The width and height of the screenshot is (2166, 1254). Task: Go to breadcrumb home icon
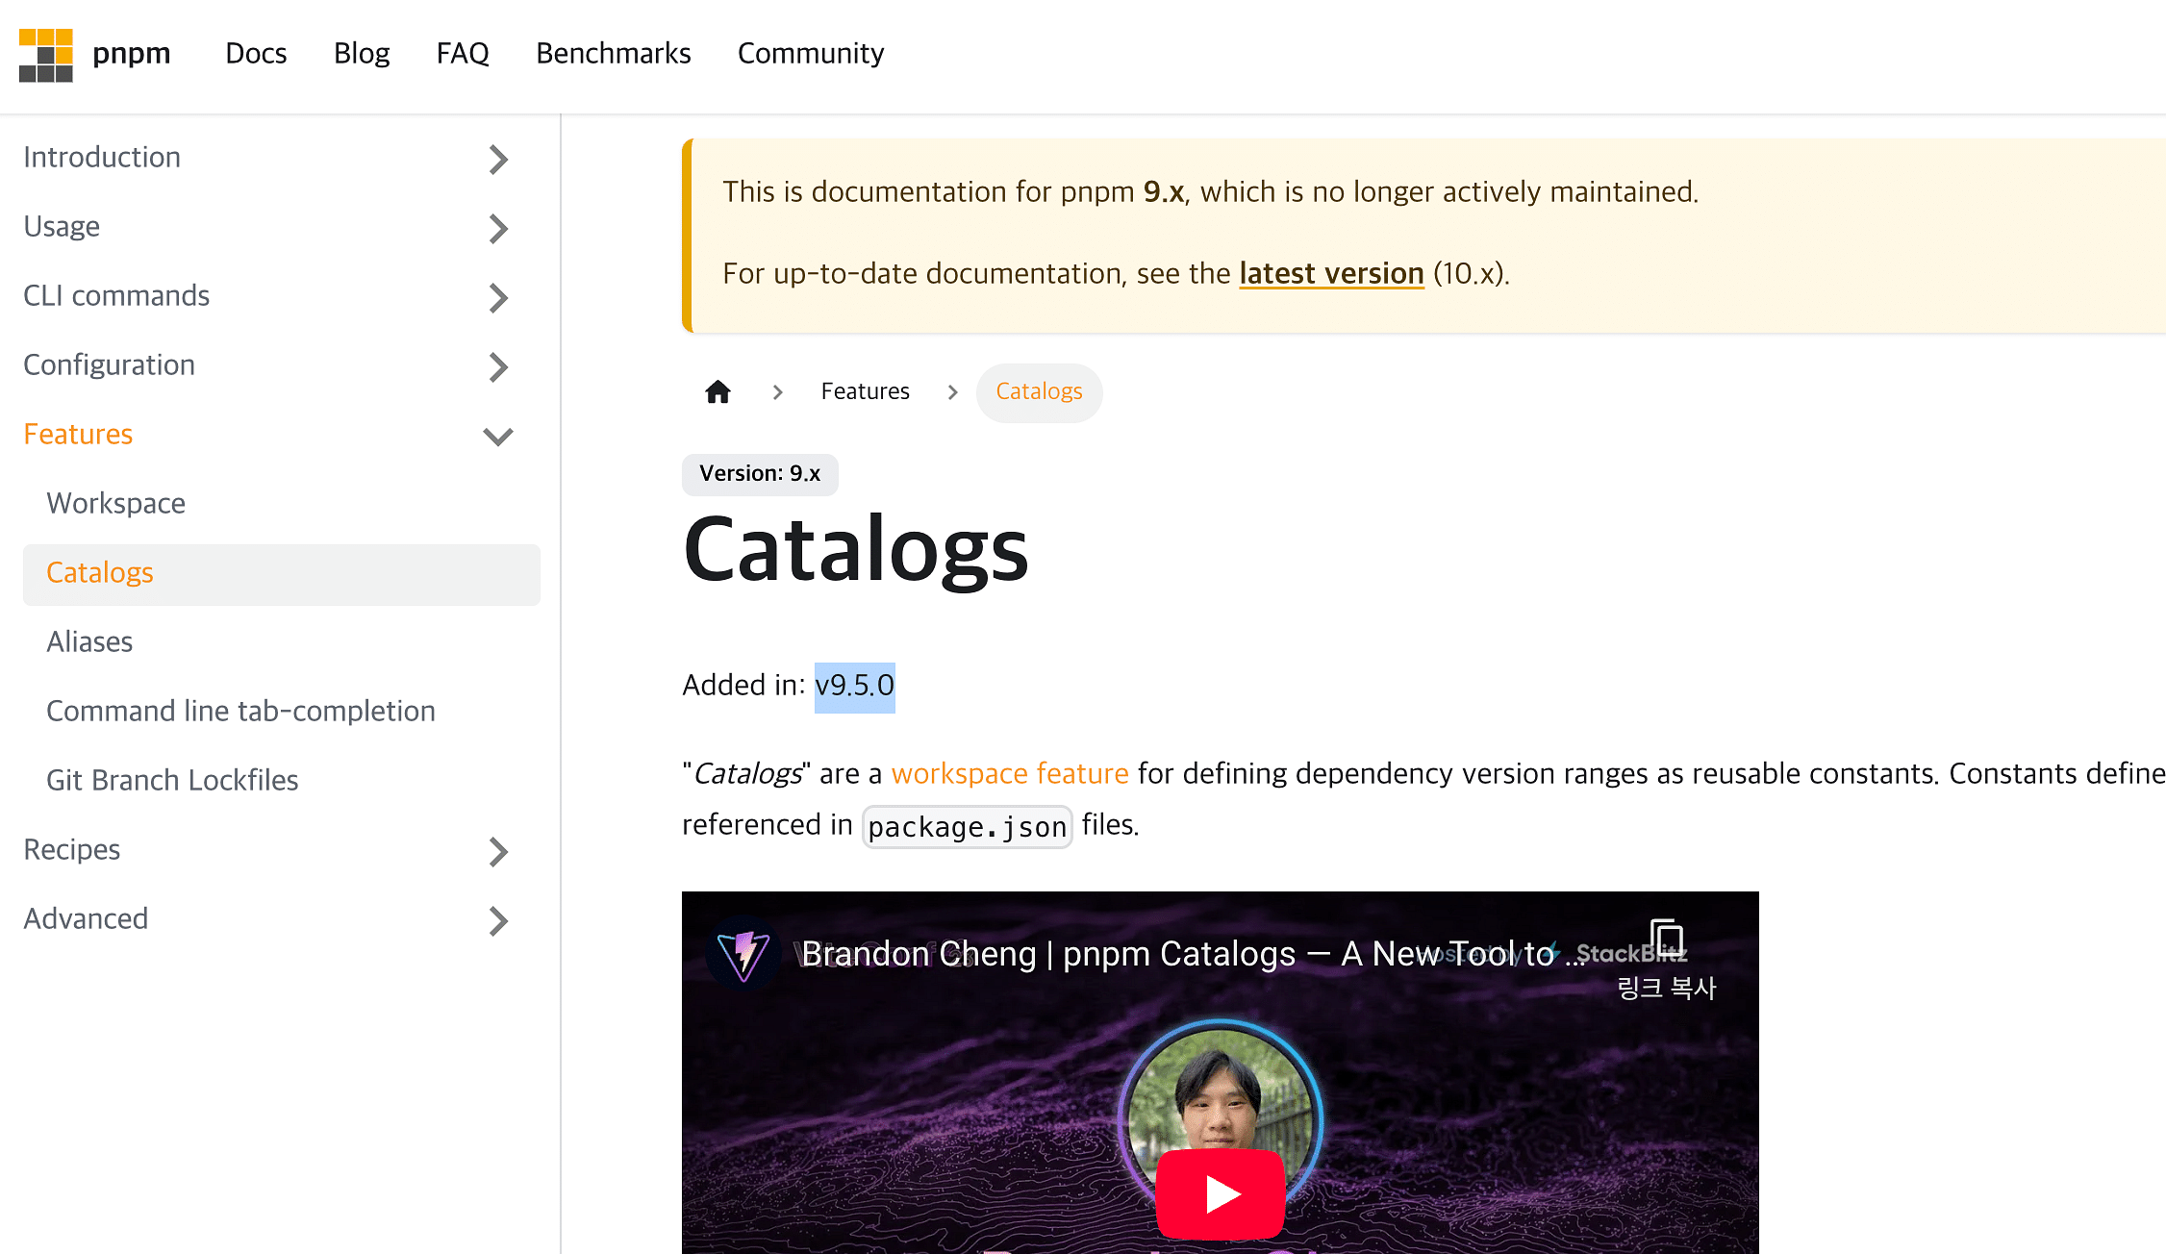point(718,391)
